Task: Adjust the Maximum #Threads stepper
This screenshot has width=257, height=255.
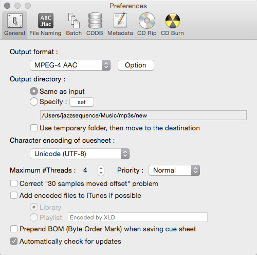Action: pyautogui.click(x=101, y=171)
